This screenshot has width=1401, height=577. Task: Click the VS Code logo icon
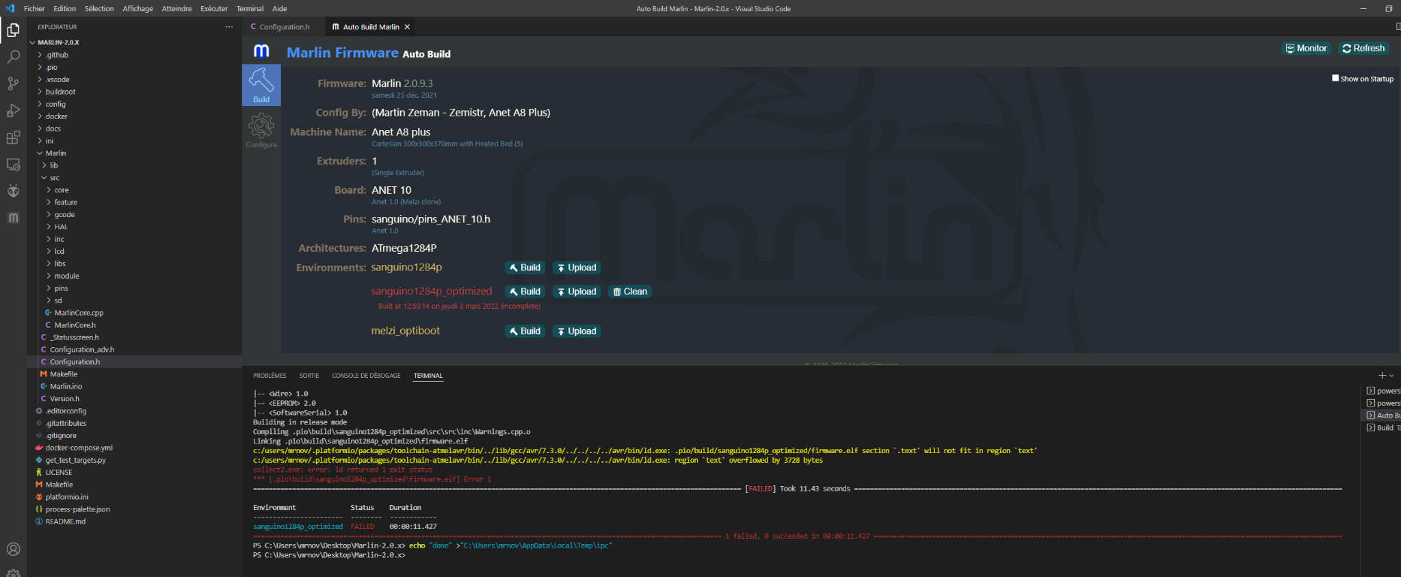(10, 8)
